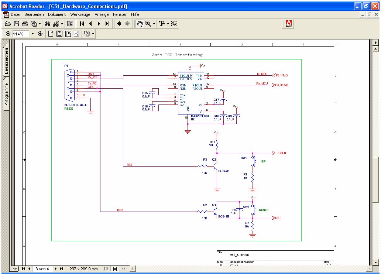The height and width of the screenshot is (274, 381).
Task: Go to last page in top toolbar
Action: (107, 24)
